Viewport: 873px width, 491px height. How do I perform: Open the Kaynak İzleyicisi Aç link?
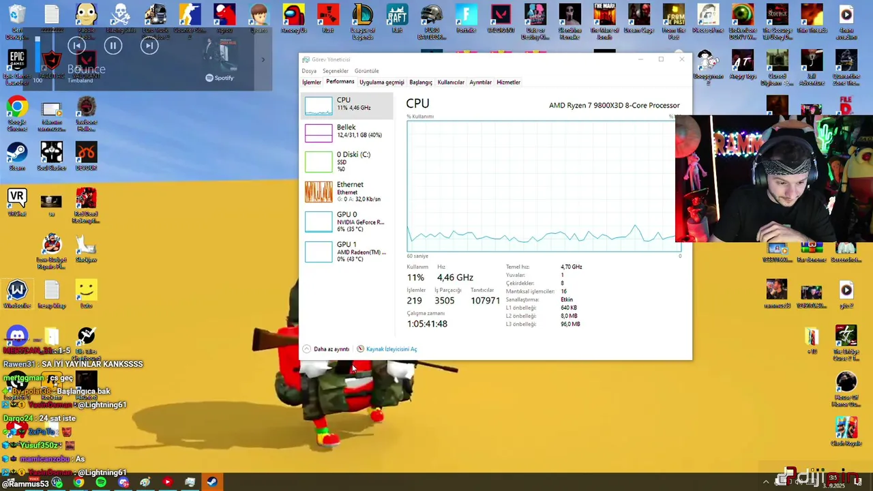pyautogui.click(x=387, y=349)
